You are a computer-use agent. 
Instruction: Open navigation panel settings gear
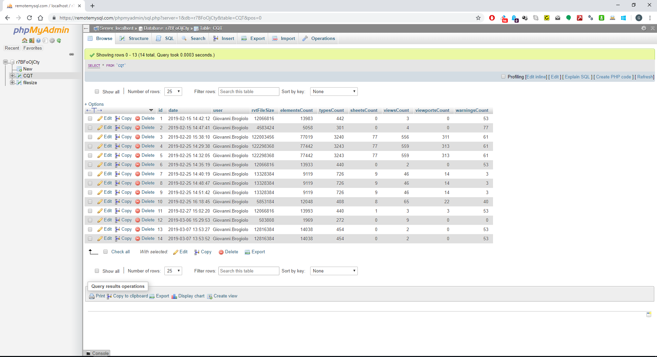click(52, 40)
